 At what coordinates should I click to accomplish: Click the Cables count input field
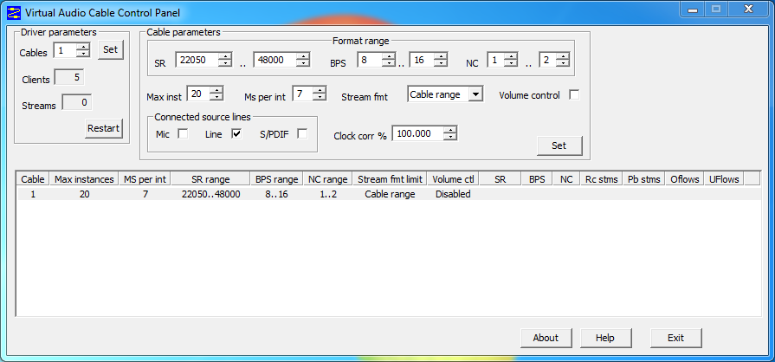(x=66, y=50)
